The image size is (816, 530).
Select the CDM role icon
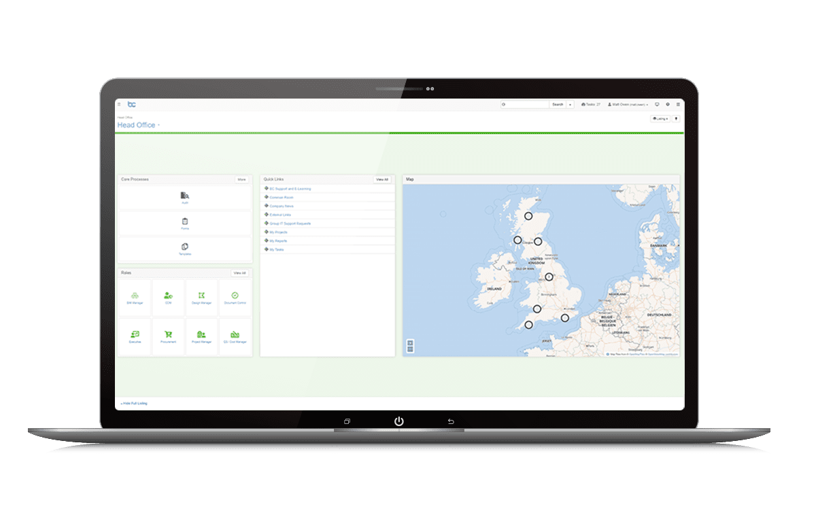(168, 296)
